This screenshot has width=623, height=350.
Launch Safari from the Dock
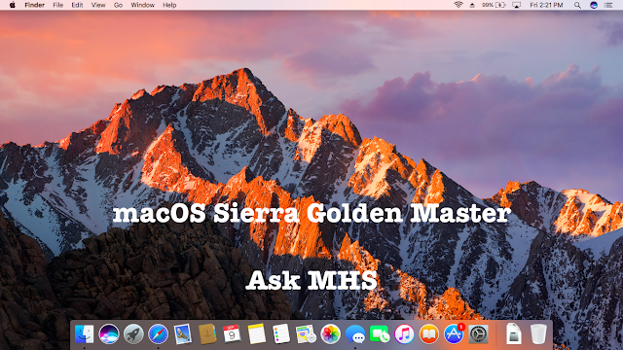[x=158, y=333]
